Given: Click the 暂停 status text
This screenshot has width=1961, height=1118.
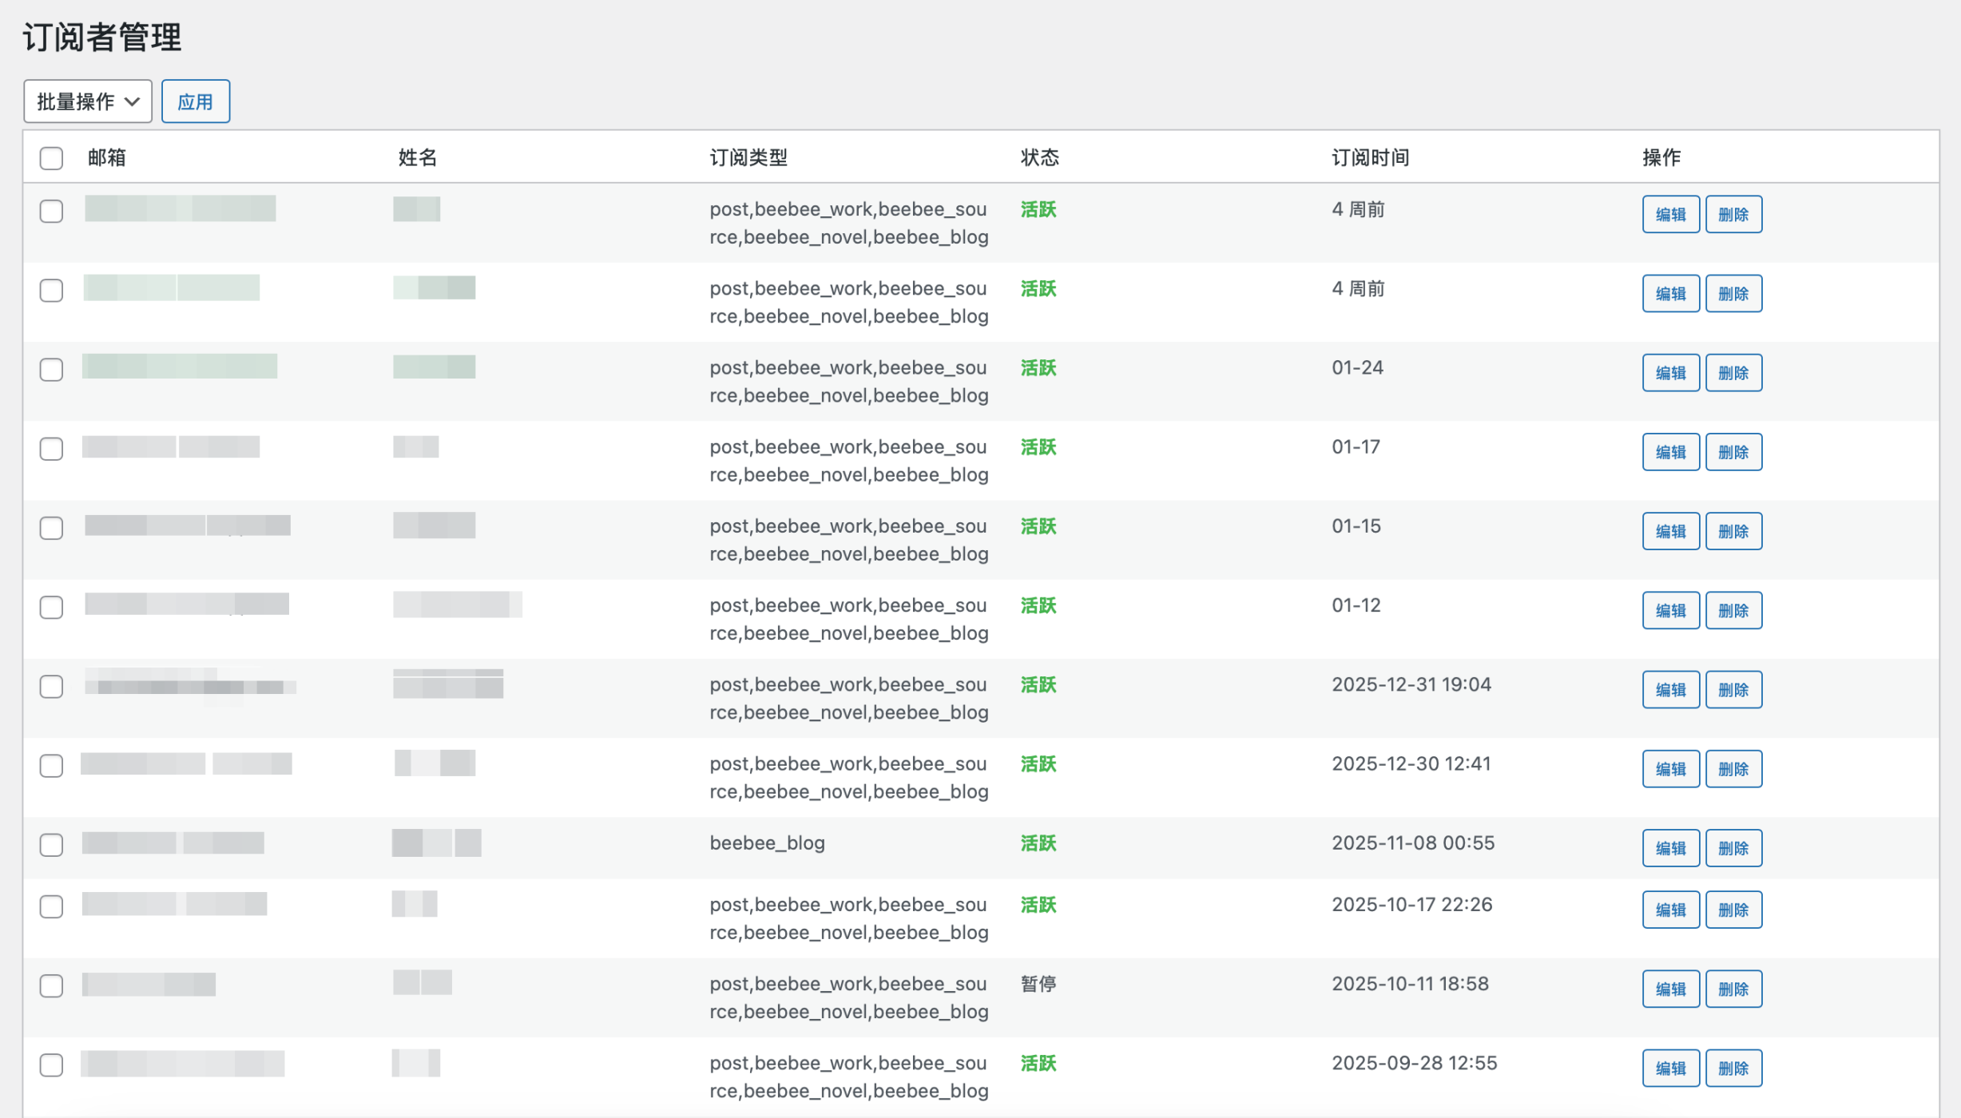Looking at the screenshot, I should [x=1038, y=984].
